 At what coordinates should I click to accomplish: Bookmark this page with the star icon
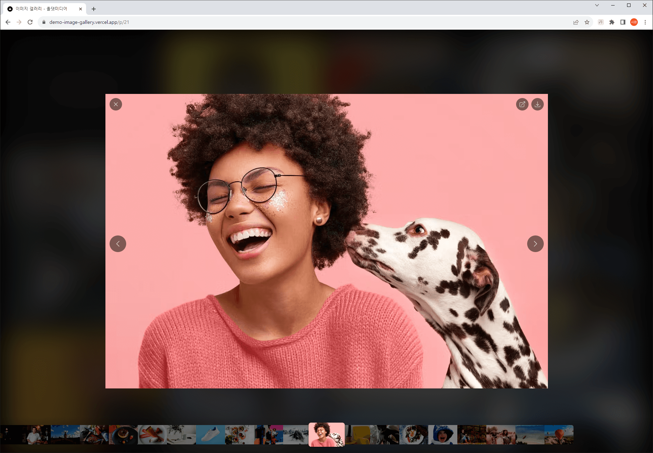587,22
